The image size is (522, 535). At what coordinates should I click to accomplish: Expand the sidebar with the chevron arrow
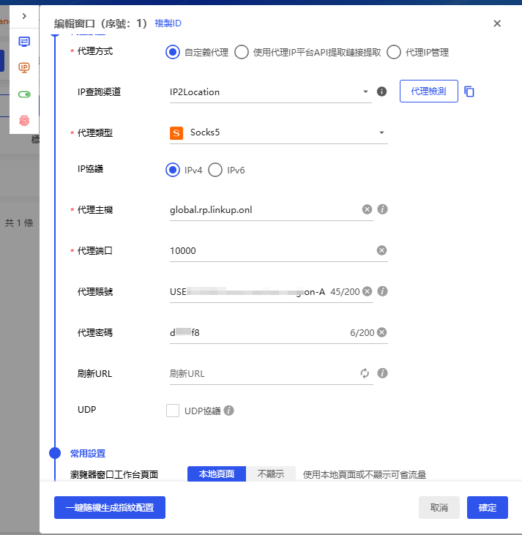click(x=24, y=16)
